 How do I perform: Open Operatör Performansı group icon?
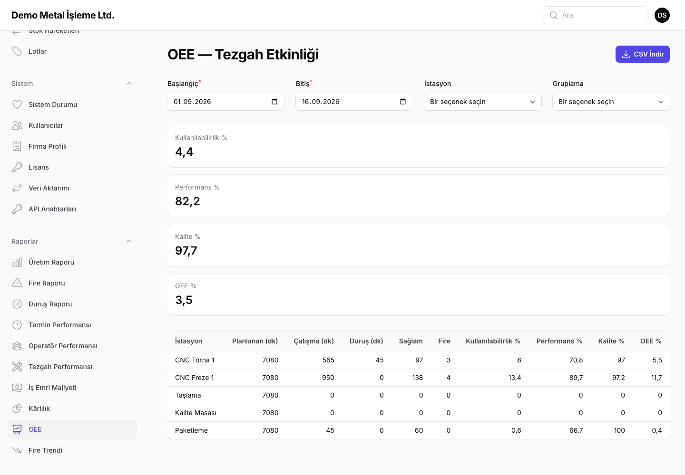17,346
